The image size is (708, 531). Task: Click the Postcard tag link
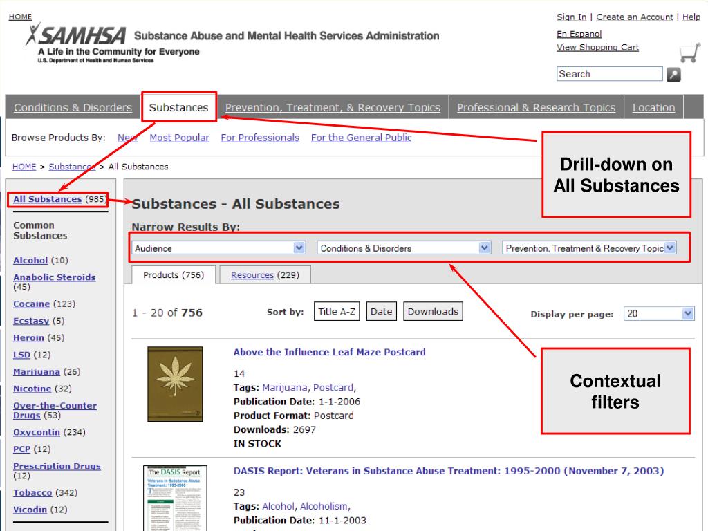[x=333, y=387]
